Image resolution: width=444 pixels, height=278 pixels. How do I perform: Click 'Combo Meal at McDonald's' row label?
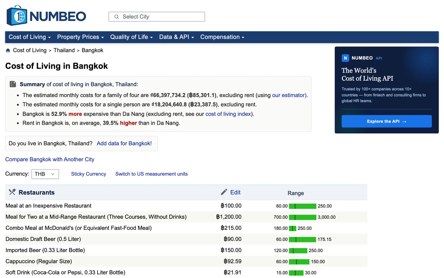pyautogui.click(x=79, y=228)
